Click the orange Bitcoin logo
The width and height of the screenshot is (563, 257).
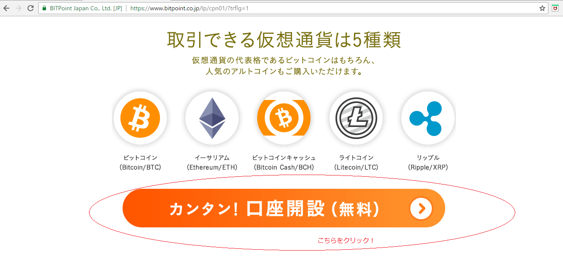(140, 118)
